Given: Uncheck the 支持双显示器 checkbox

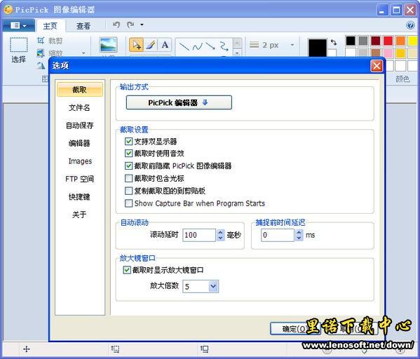Looking at the screenshot, I should coord(128,141).
